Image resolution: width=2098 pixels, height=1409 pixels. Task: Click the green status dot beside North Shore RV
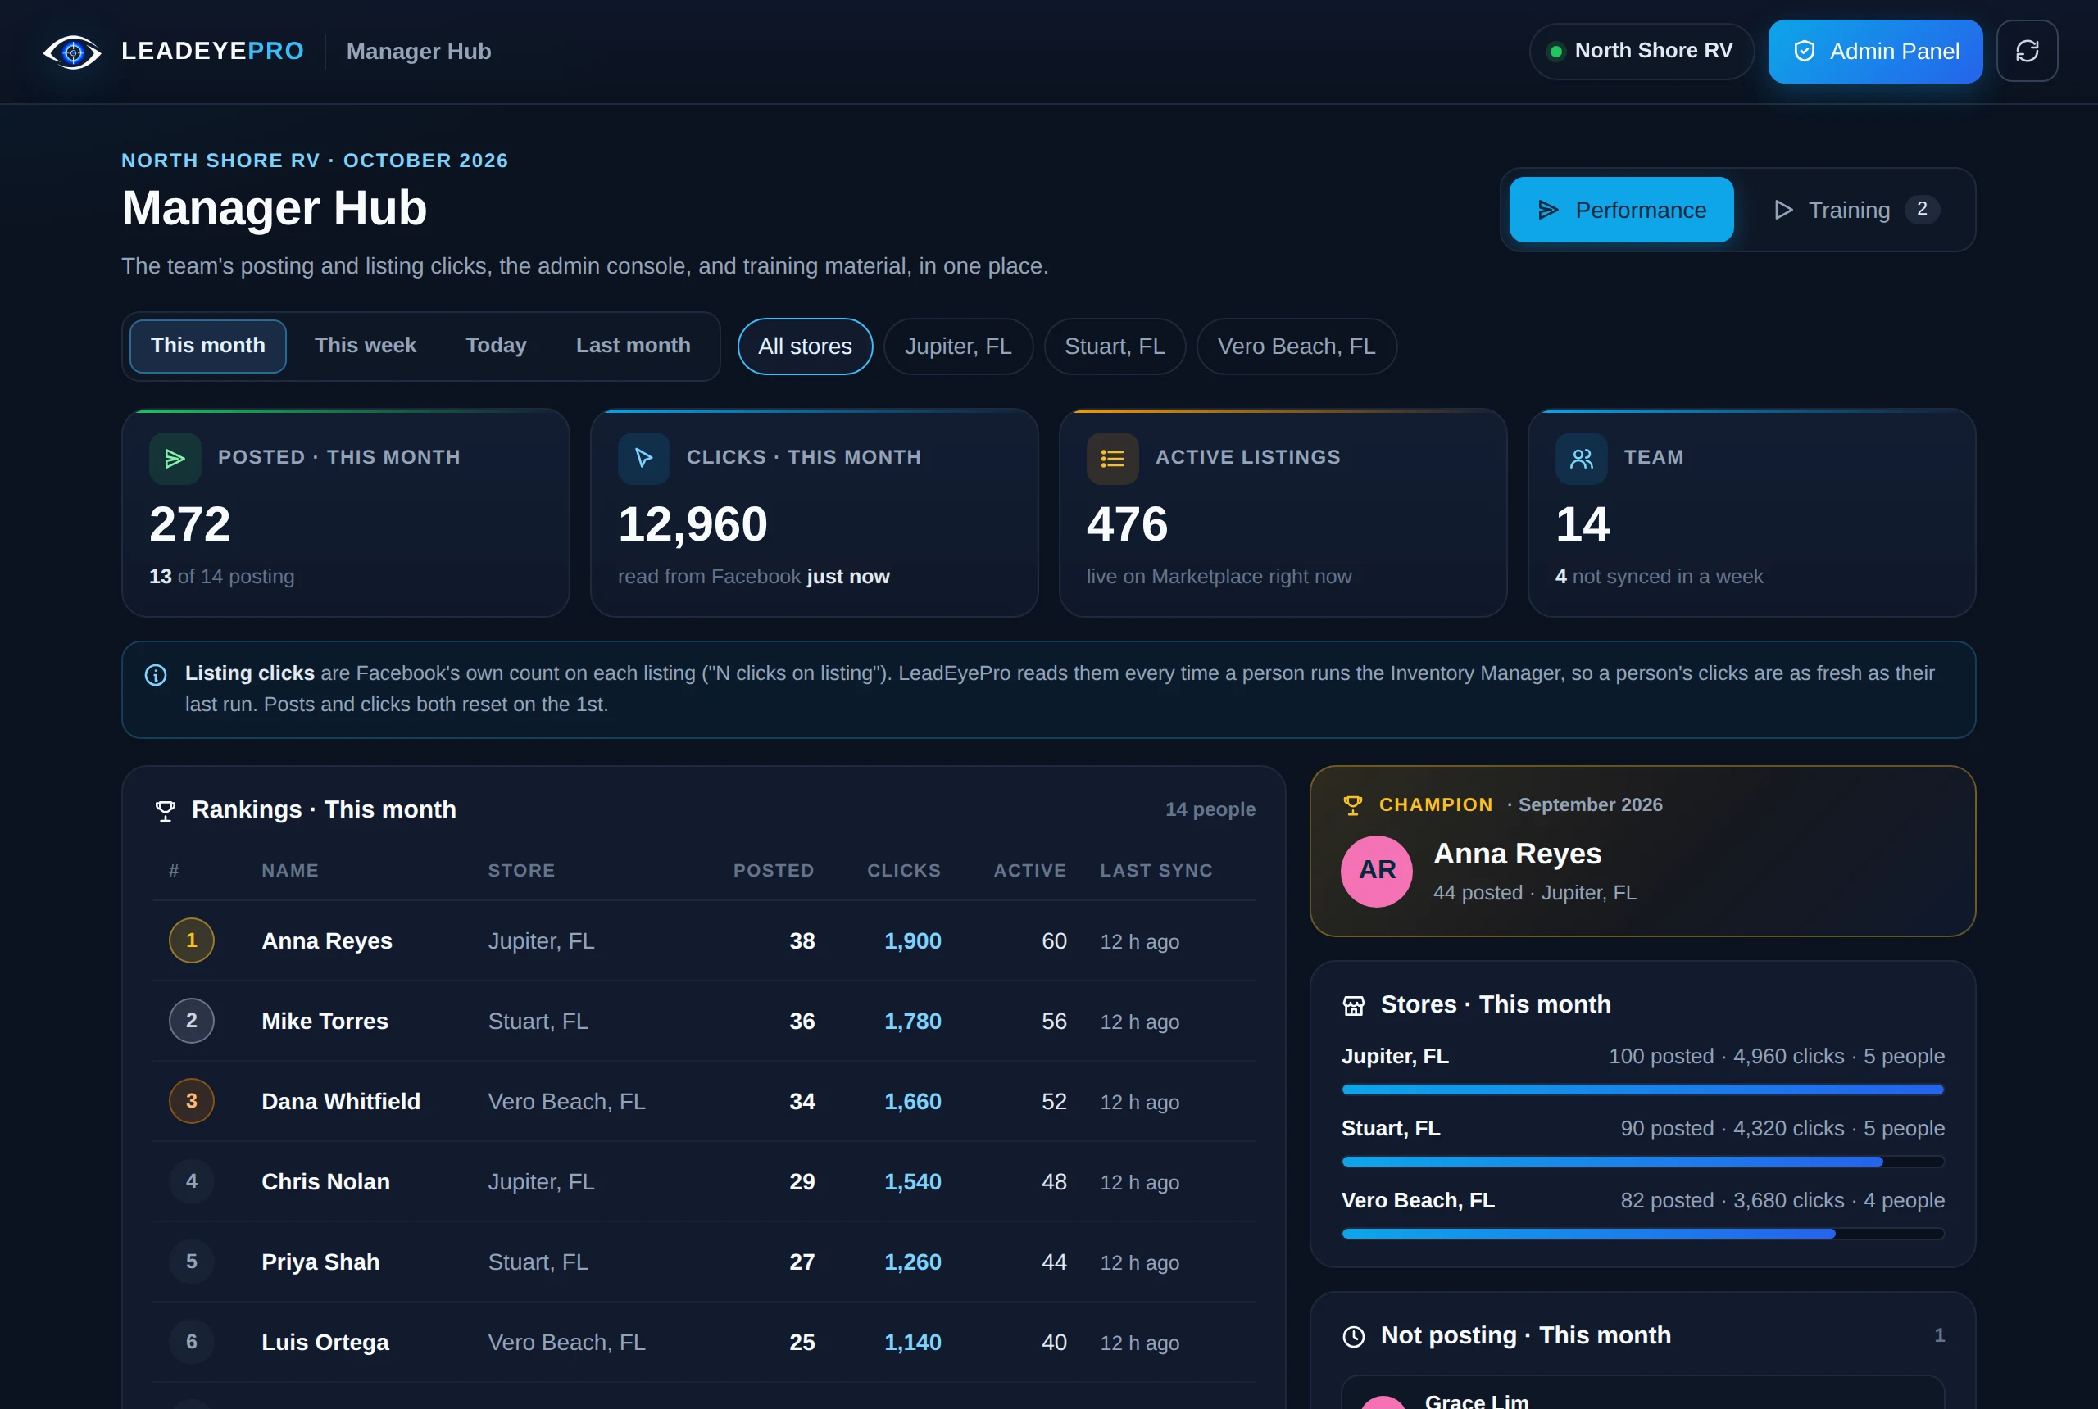click(x=1555, y=52)
